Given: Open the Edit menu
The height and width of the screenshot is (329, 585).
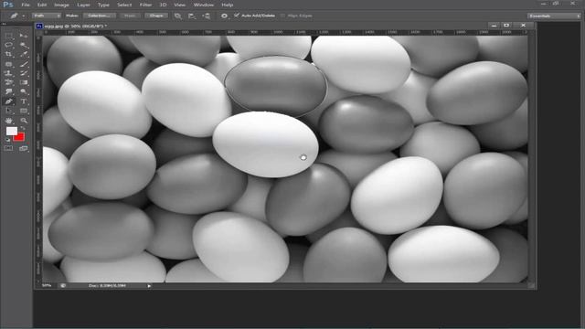Looking at the screenshot, I should 42,5.
